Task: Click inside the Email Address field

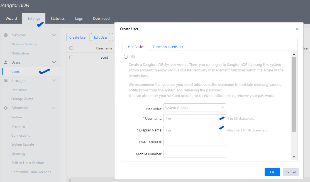Action: click(194, 142)
